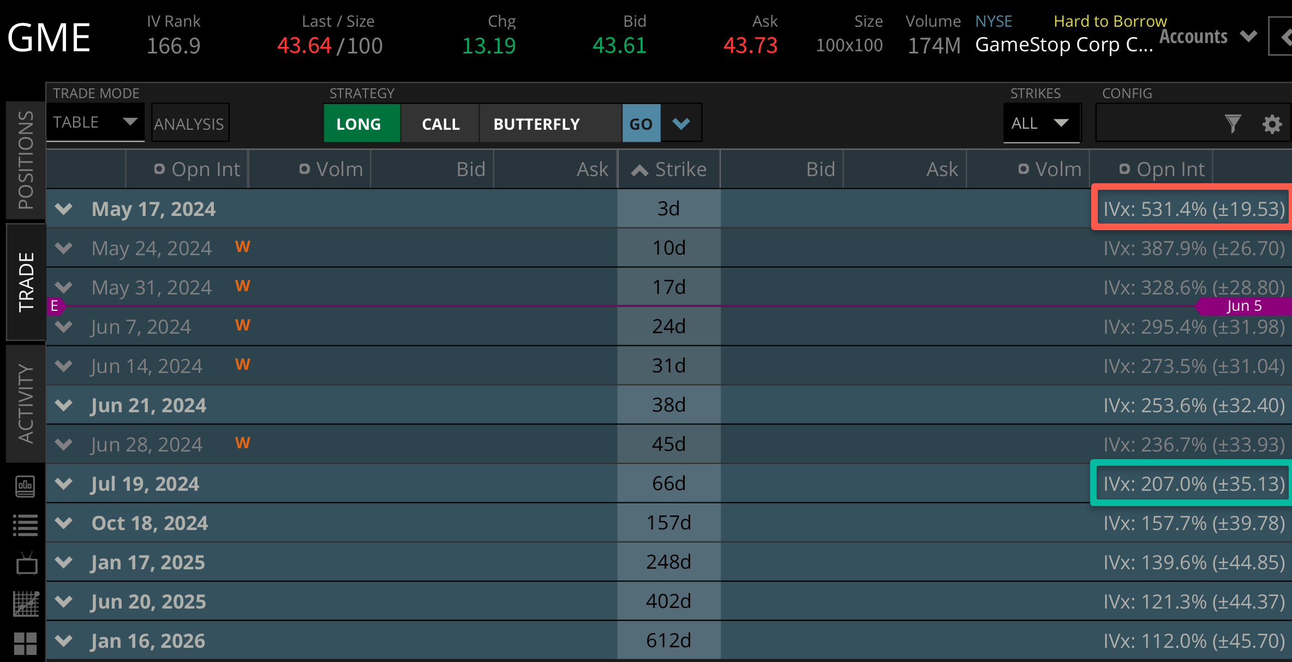
Task: Open the ACTIVITY tab
Action: click(x=24, y=402)
